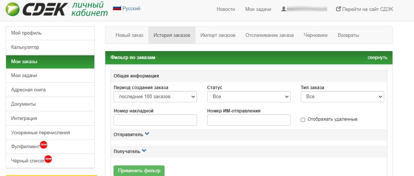The width and height of the screenshot is (414, 176).
Task: Open Новости in the top header
Action: click(x=226, y=9)
